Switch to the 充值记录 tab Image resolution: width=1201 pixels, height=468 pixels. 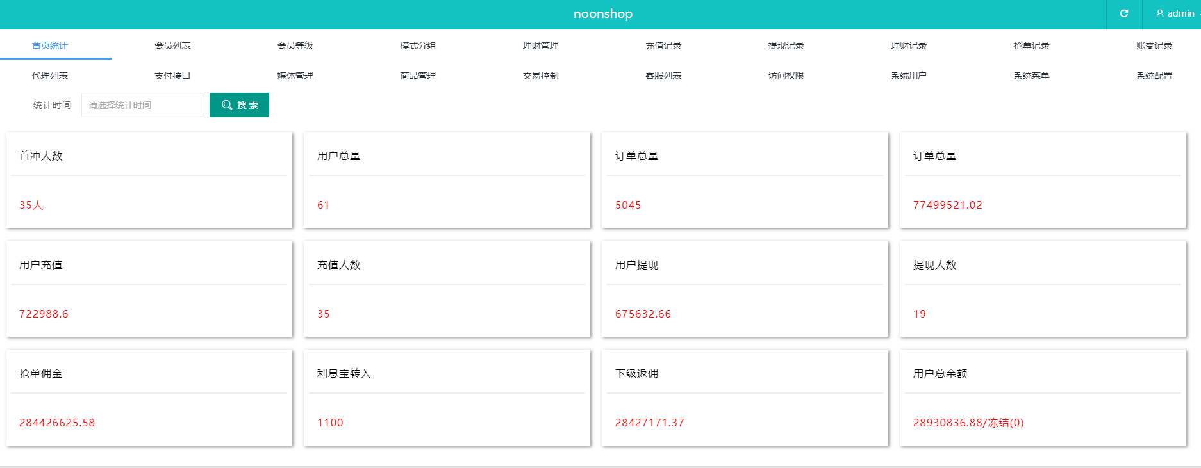coord(663,45)
